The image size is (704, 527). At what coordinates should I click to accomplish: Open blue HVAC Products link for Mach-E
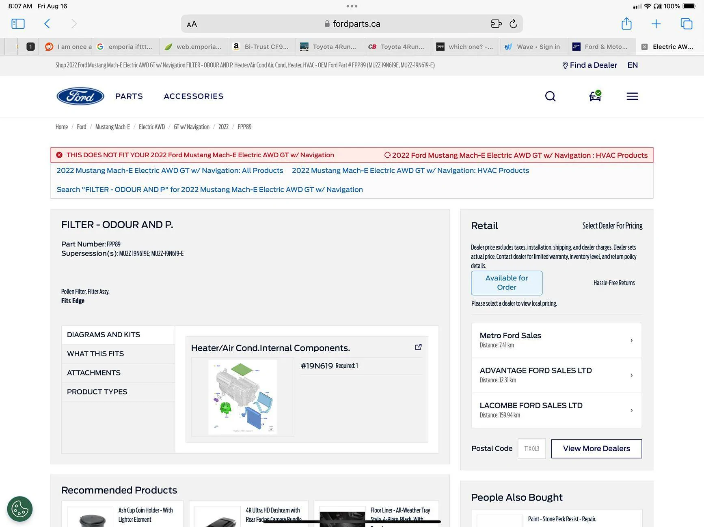410,171
